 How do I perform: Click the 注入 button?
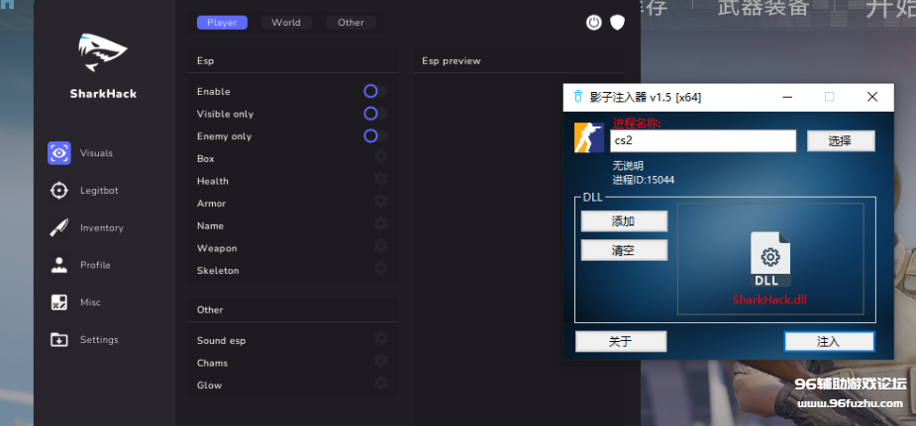coord(828,341)
